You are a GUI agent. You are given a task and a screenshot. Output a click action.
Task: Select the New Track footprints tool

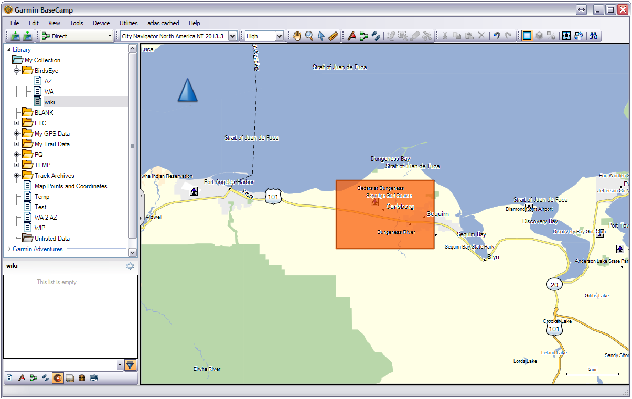coord(376,36)
